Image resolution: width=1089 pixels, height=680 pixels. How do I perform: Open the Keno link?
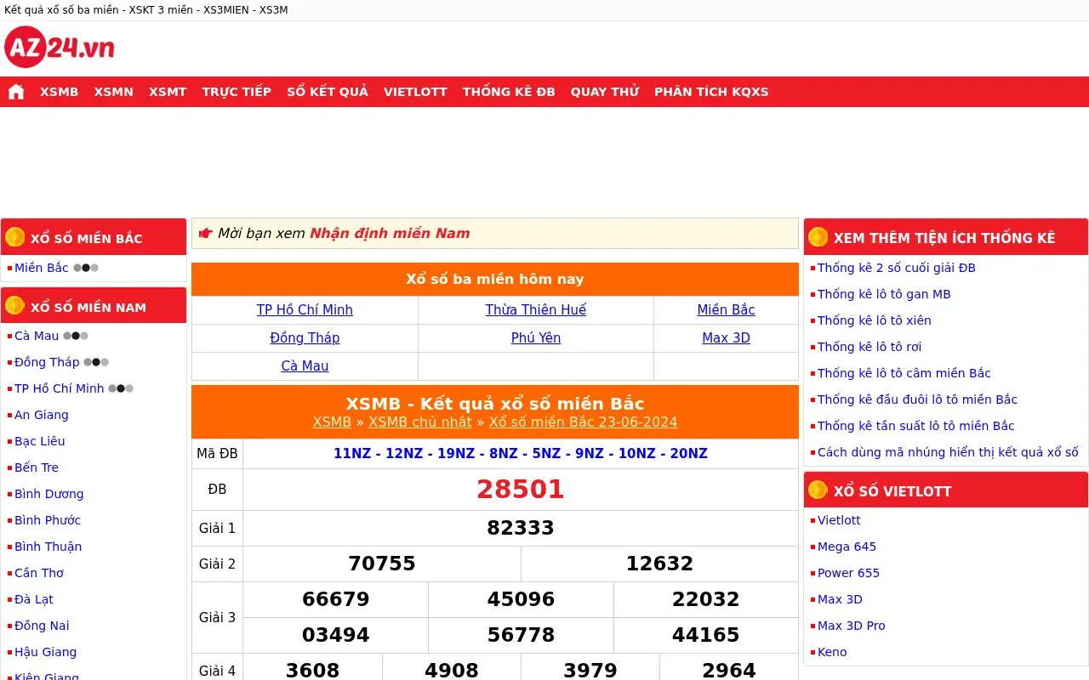click(x=832, y=652)
